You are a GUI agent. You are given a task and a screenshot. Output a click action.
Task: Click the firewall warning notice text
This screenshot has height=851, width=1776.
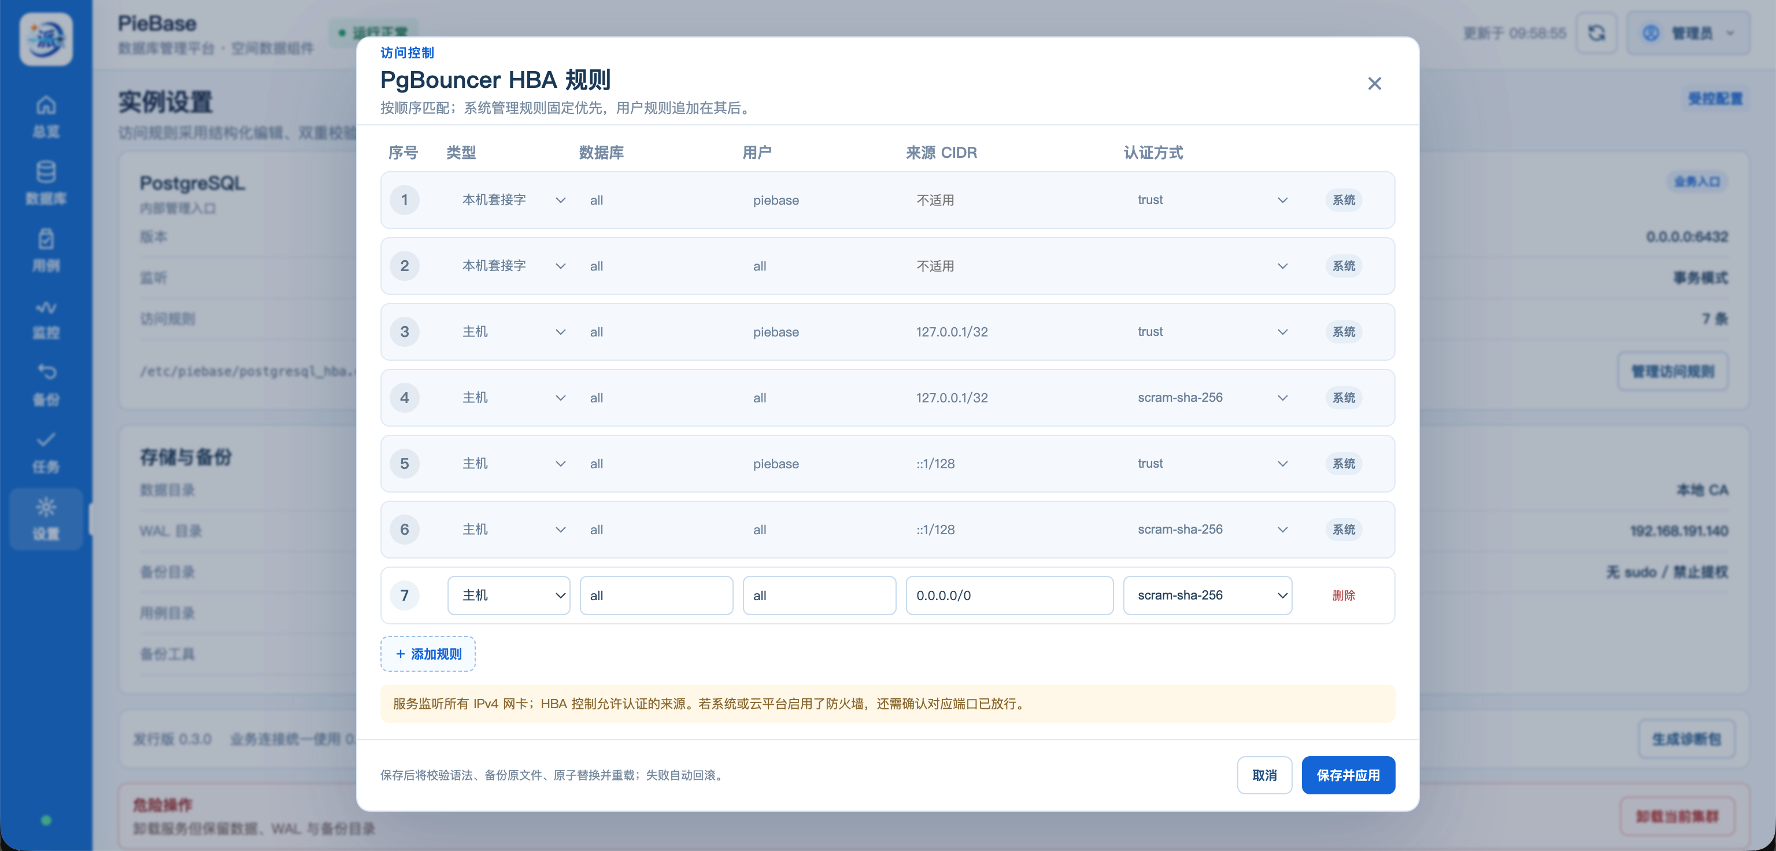point(710,704)
